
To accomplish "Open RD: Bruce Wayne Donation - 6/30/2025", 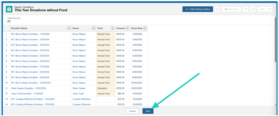I will coord(30,61).
